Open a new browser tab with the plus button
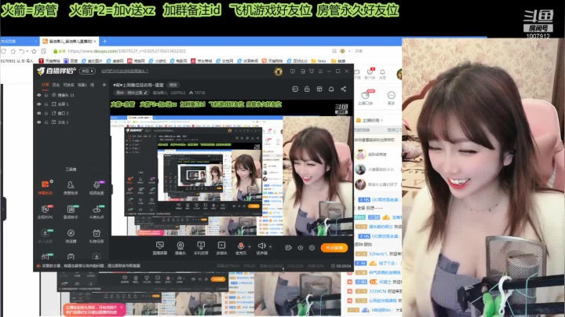The height and width of the screenshot is (317, 565). [x=104, y=42]
